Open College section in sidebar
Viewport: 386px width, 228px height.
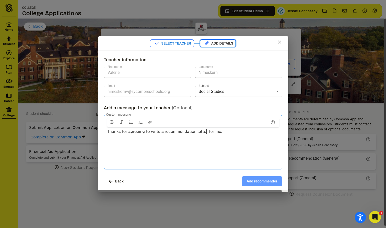coord(9,112)
